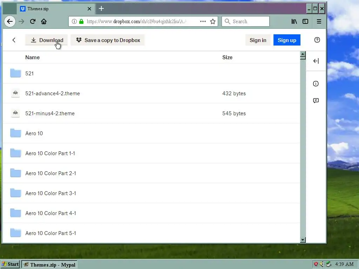Click the 432 bytes size value
Image resolution: width=359 pixels, height=269 pixels.
click(234, 93)
